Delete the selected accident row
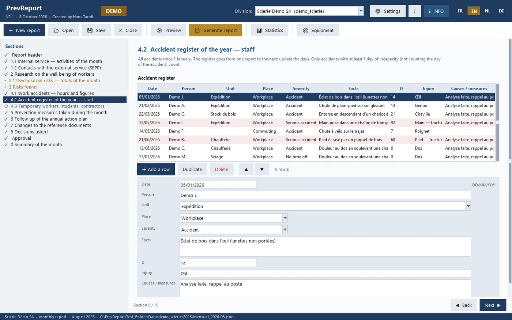The height and width of the screenshot is (320, 512). (222, 169)
